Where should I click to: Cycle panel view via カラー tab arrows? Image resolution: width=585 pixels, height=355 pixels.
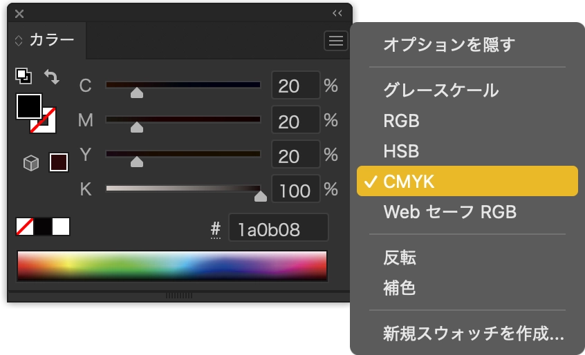[x=19, y=41]
